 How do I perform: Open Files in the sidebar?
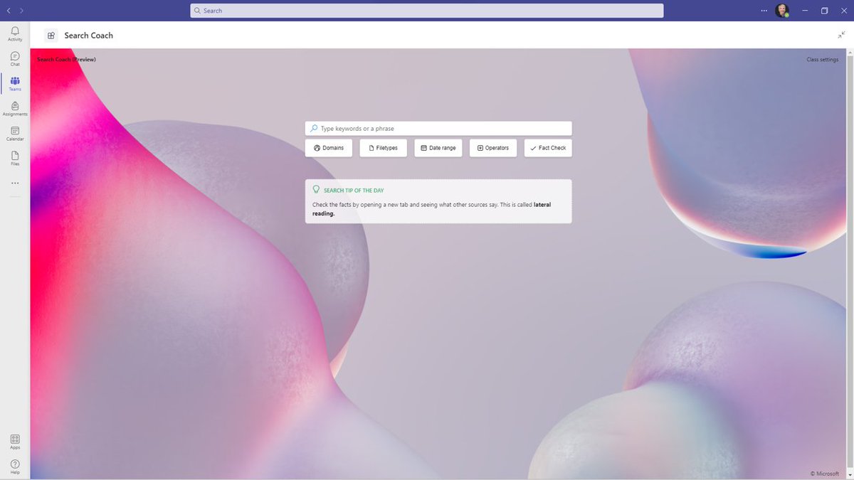pos(15,159)
